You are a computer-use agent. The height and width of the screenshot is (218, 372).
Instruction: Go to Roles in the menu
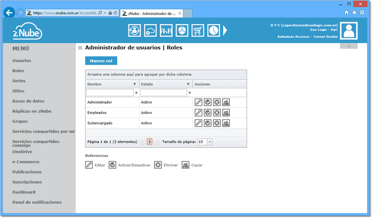[18, 71]
